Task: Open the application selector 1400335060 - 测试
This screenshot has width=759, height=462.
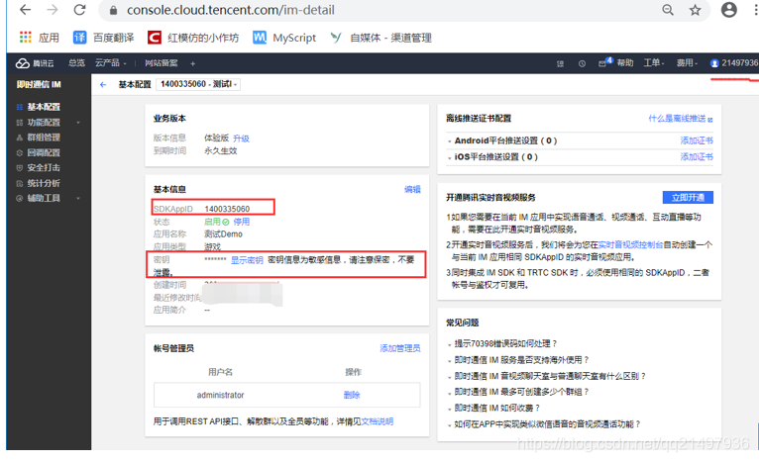Action: click(198, 84)
